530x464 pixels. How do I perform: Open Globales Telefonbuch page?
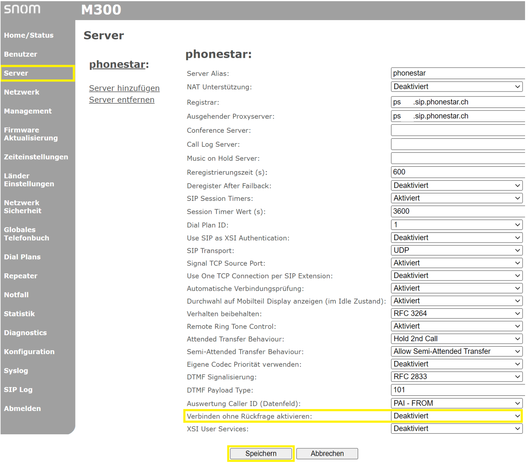(27, 234)
